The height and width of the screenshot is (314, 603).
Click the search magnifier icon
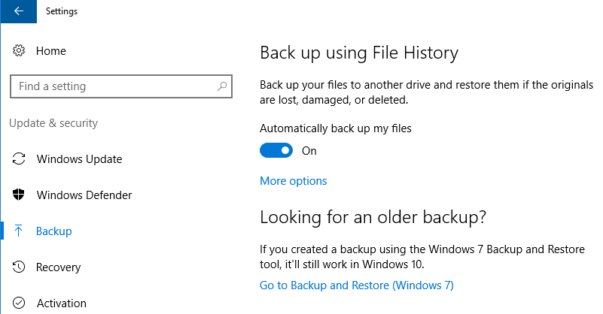click(x=222, y=86)
